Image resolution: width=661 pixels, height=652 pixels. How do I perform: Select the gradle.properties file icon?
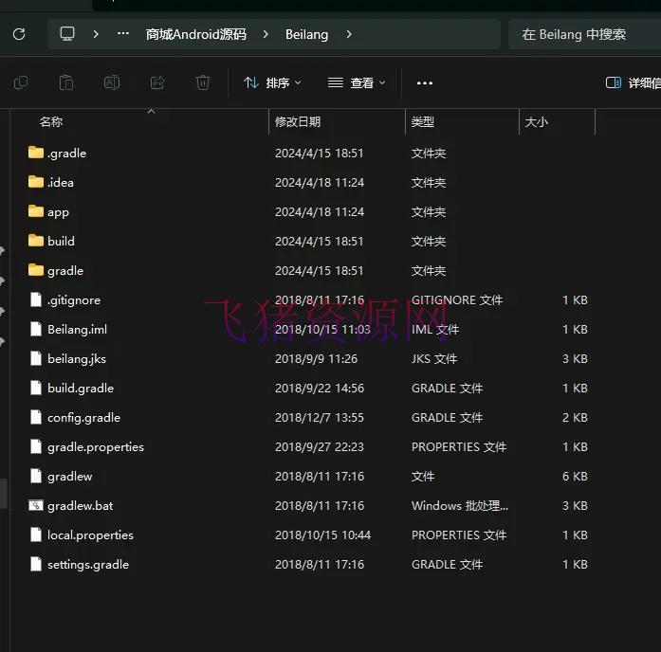[36, 446]
